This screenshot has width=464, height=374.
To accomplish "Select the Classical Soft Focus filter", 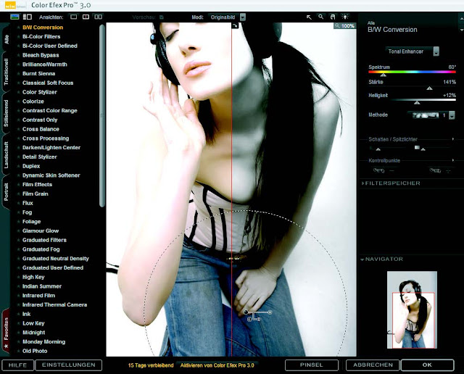I will click(48, 83).
